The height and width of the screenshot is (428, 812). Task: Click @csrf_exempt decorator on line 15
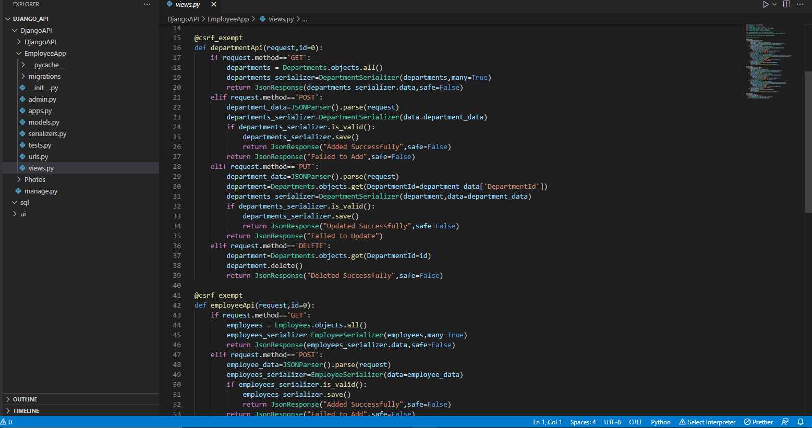click(219, 38)
